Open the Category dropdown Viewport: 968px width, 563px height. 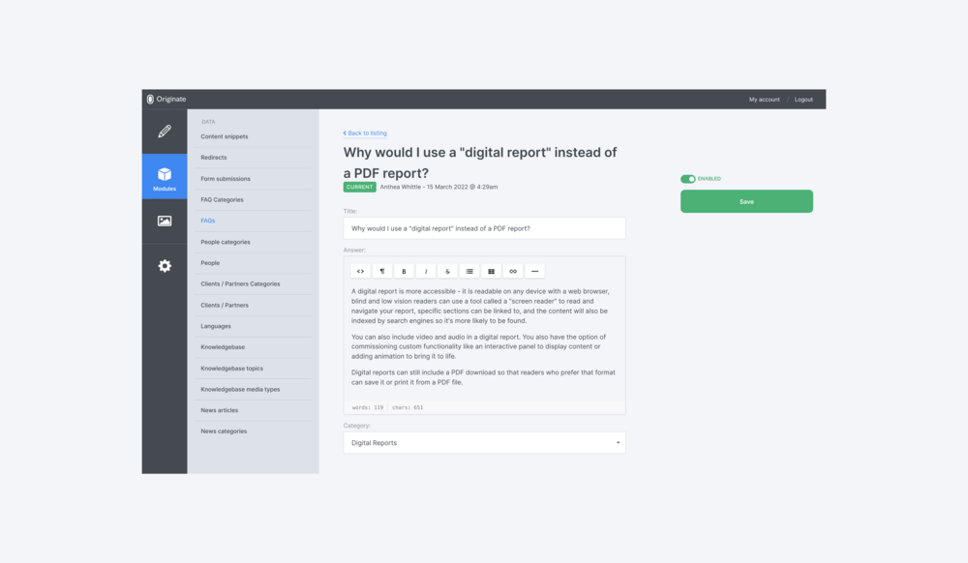[x=484, y=443]
